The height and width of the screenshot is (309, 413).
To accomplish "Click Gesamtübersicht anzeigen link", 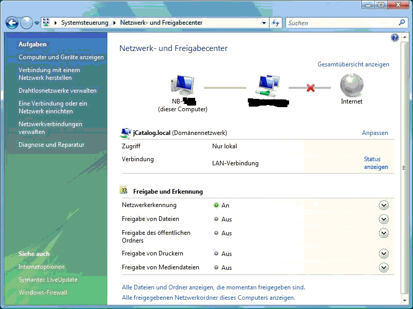I will click(353, 64).
